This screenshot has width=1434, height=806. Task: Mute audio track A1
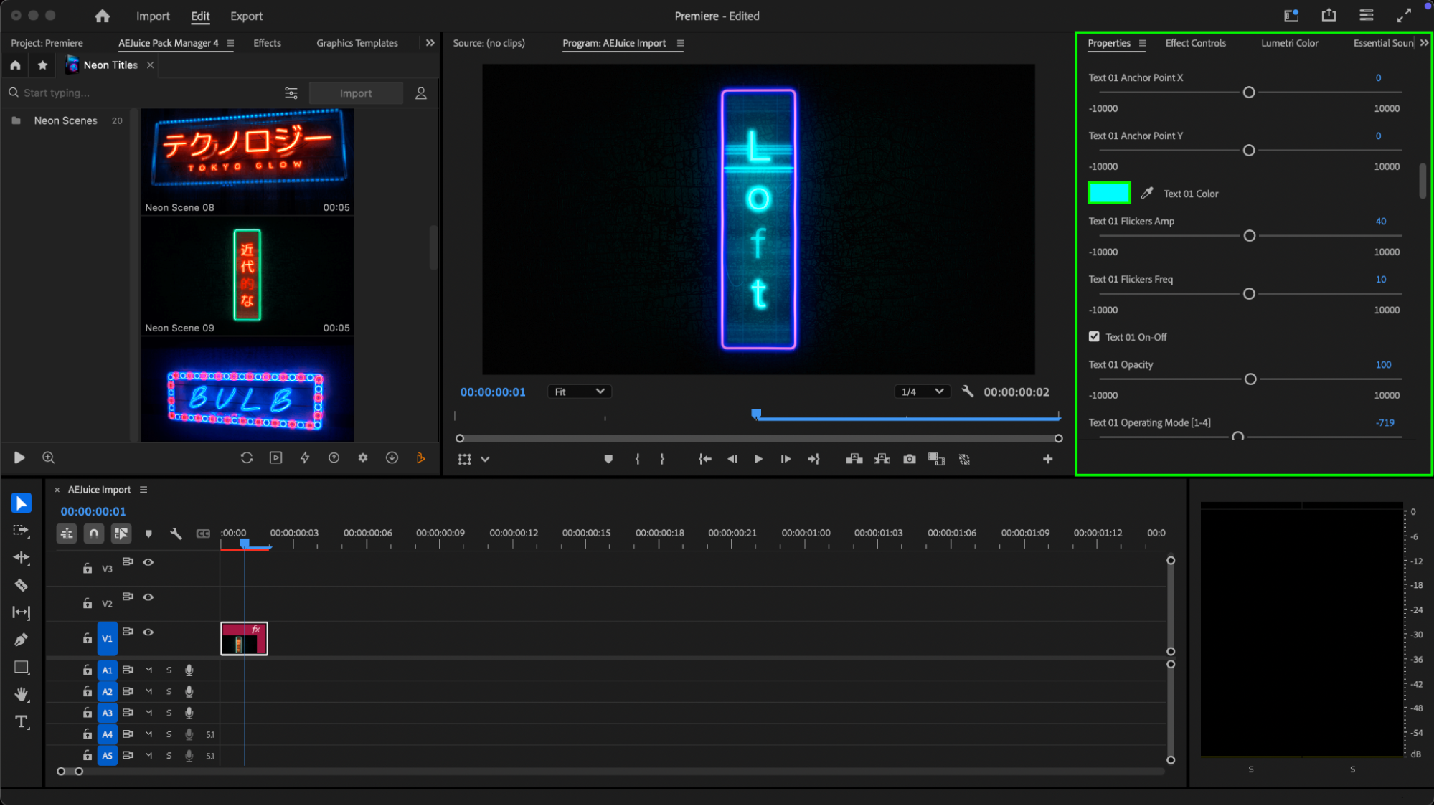pyautogui.click(x=148, y=670)
